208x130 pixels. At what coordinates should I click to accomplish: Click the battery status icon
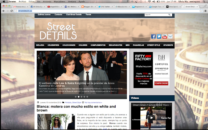[158, 2]
